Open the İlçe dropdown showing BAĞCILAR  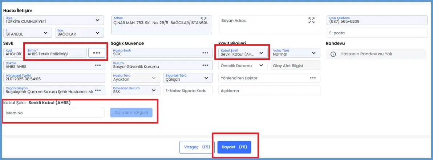pos(79,33)
